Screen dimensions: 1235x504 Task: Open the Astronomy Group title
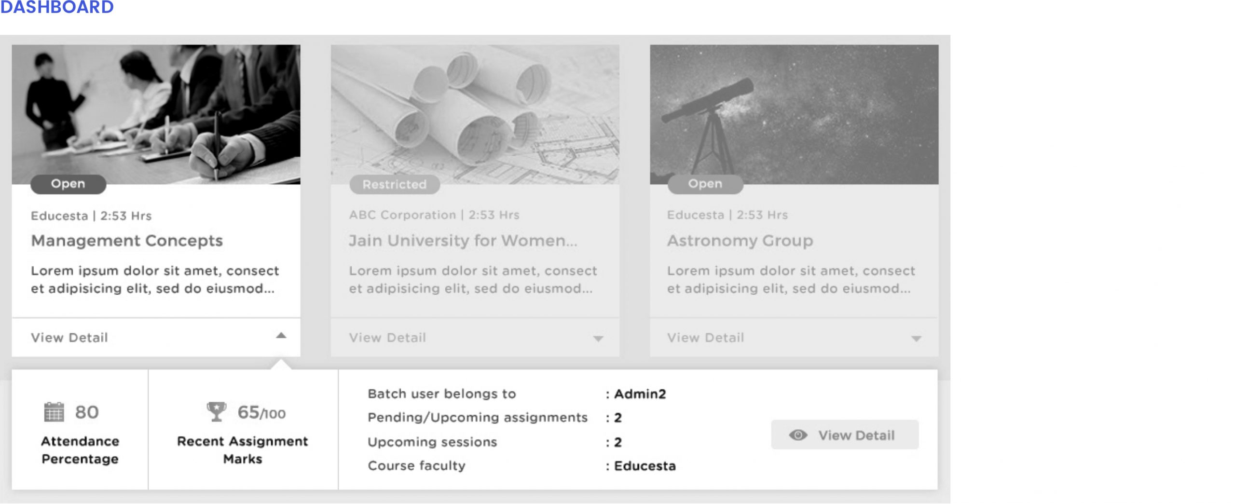pos(740,240)
